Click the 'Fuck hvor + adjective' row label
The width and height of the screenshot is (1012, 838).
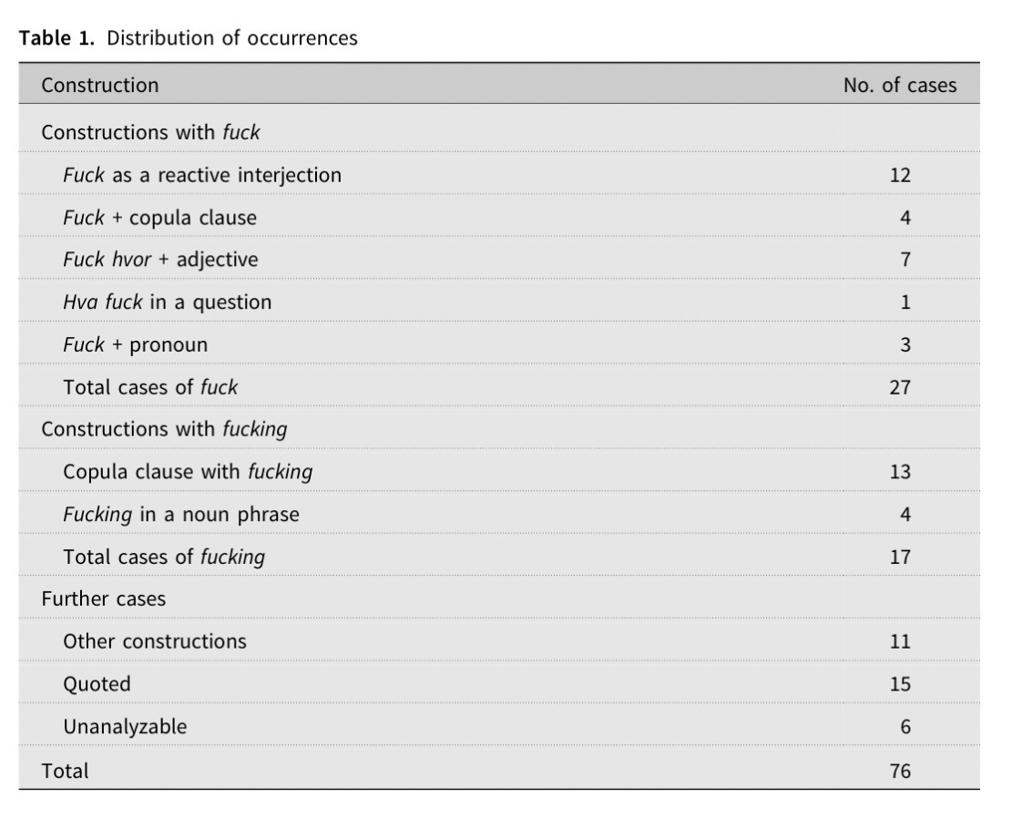(x=160, y=260)
